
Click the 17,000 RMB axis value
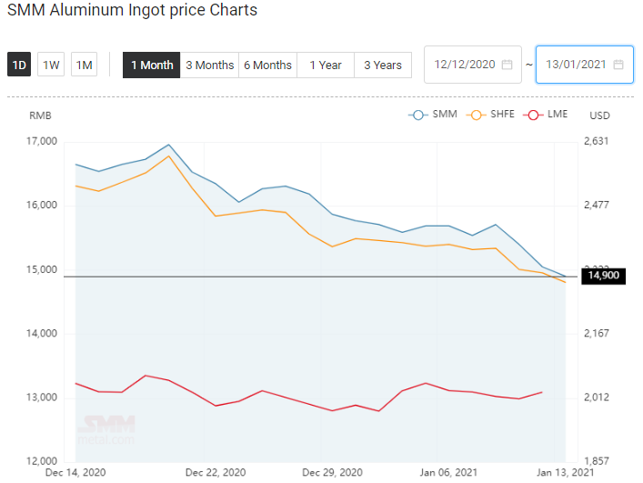42,141
